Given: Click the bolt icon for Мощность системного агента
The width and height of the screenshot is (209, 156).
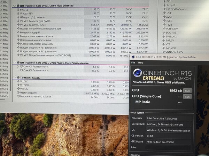Looking at the screenshot, I should coord(18,36).
